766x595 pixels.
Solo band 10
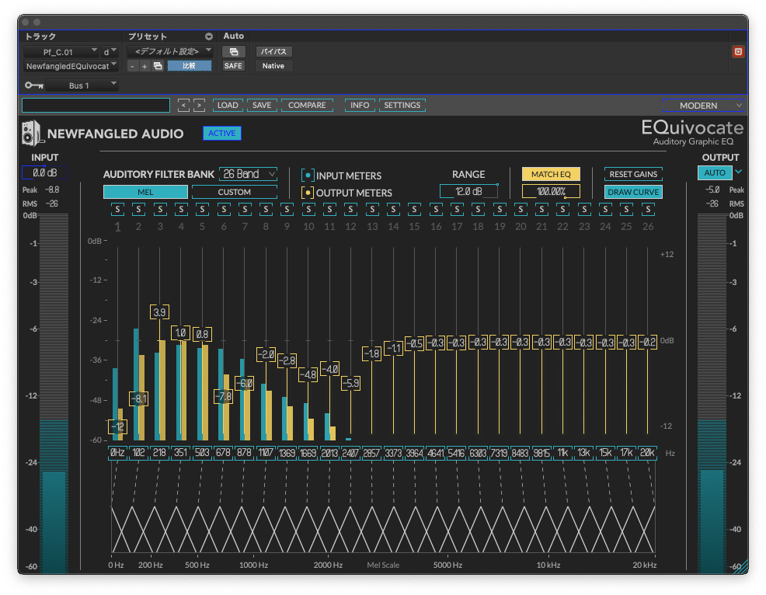pos(308,210)
